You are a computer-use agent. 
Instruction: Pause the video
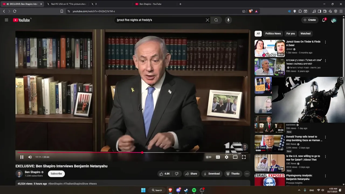pos(22,157)
